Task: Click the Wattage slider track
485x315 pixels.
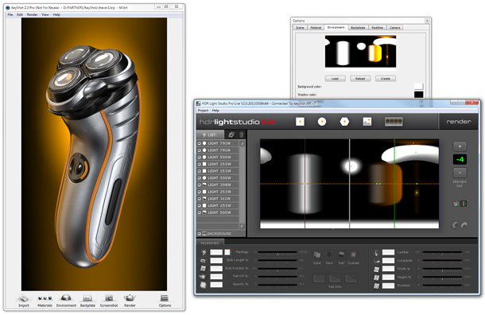Action: pos(277,252)
